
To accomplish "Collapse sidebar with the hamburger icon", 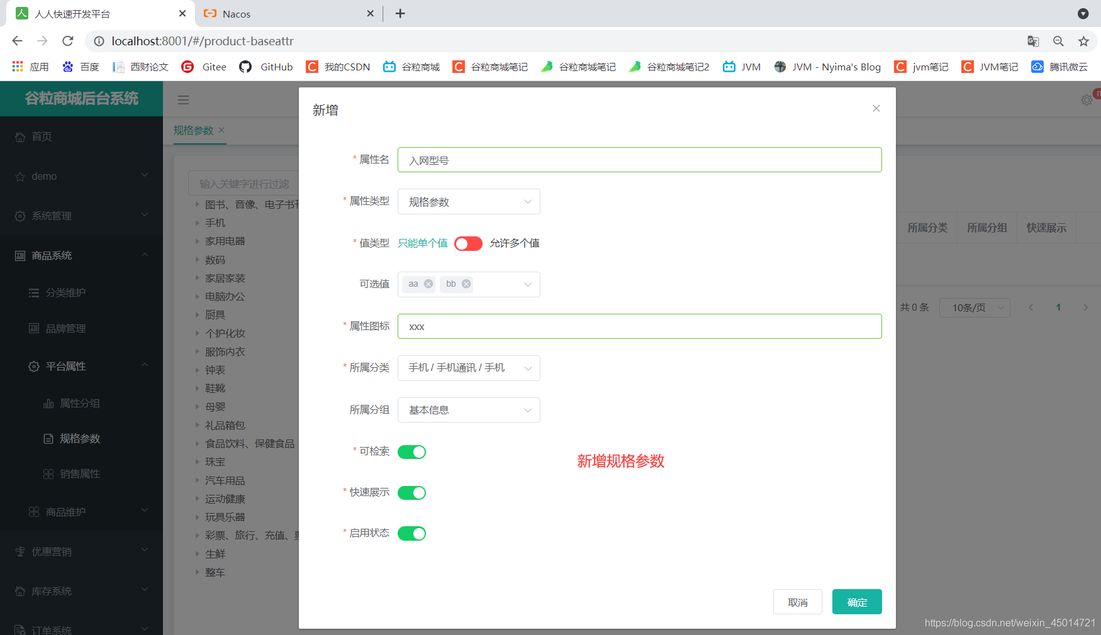I will (x=183, y=100).
